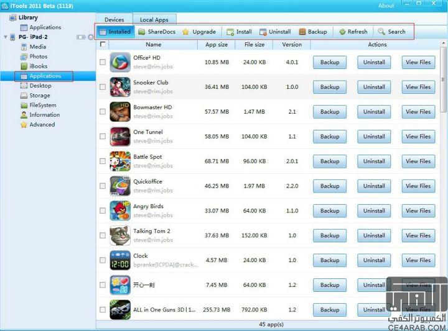Click the app list vertical scrollbar thumb
448x331 pixels.
click(x=443, y=79)
